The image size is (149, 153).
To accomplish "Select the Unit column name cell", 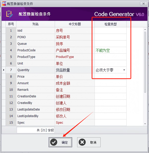I will coord(36,63).
